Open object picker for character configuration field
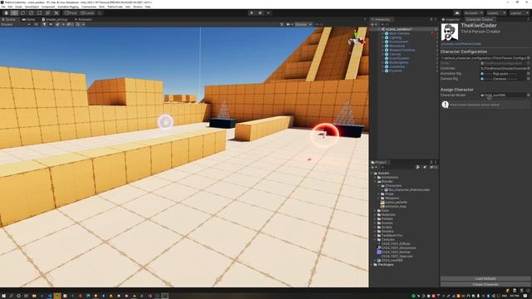Screen dimensions: 532x299 pyautogui.click(x=529, y=58)
